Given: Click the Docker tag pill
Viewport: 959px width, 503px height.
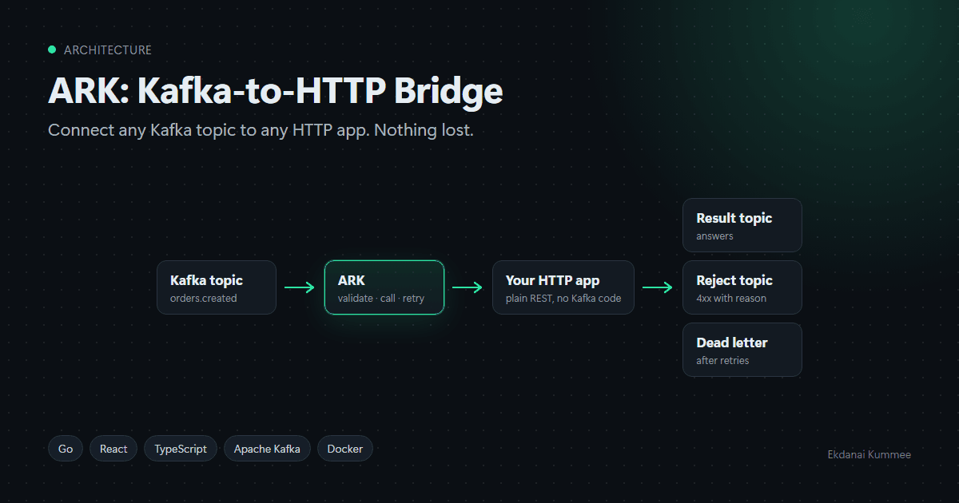Looking at the screenshot, I should pos(345,449).
